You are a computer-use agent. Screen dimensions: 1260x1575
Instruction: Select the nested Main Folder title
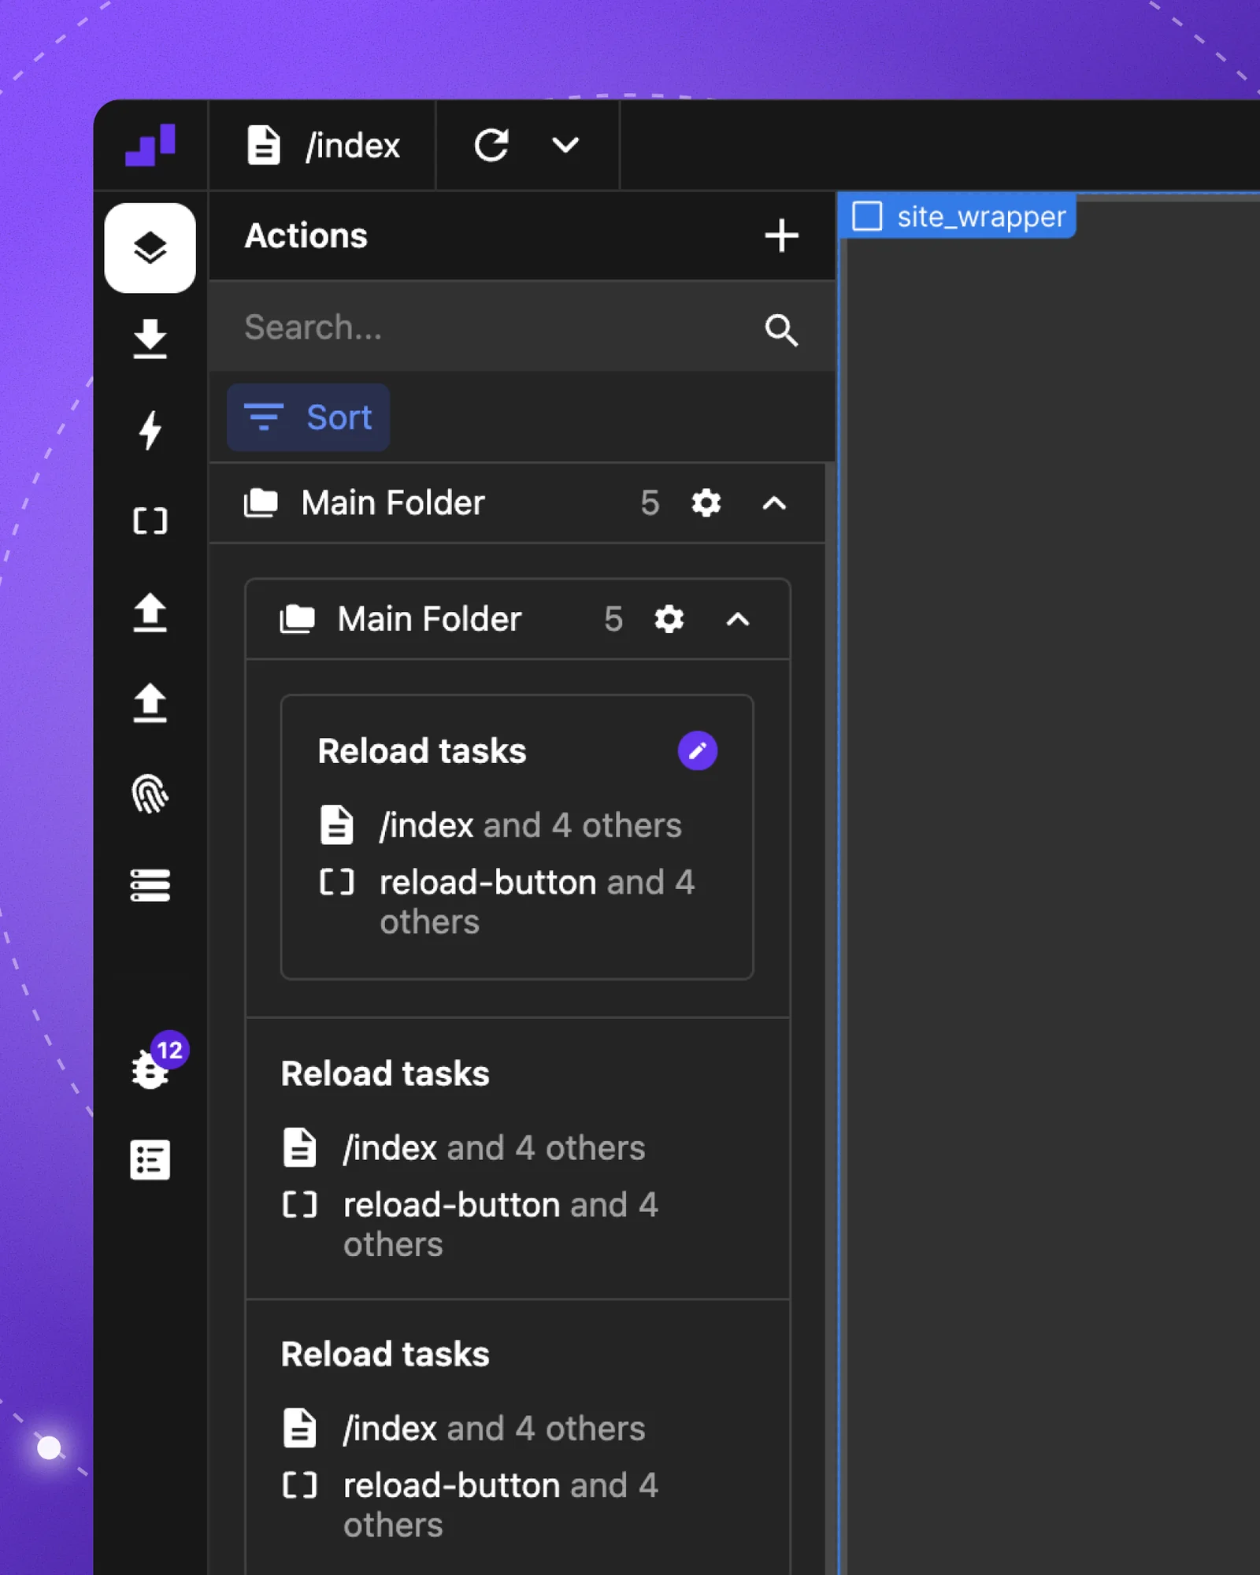coord(429,619)
